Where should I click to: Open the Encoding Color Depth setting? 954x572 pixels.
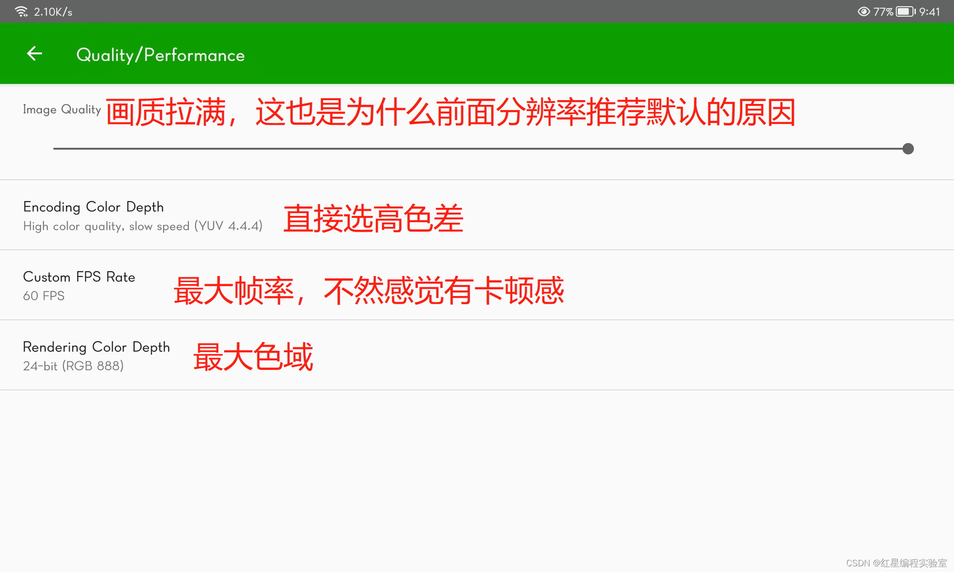point(93,207)
